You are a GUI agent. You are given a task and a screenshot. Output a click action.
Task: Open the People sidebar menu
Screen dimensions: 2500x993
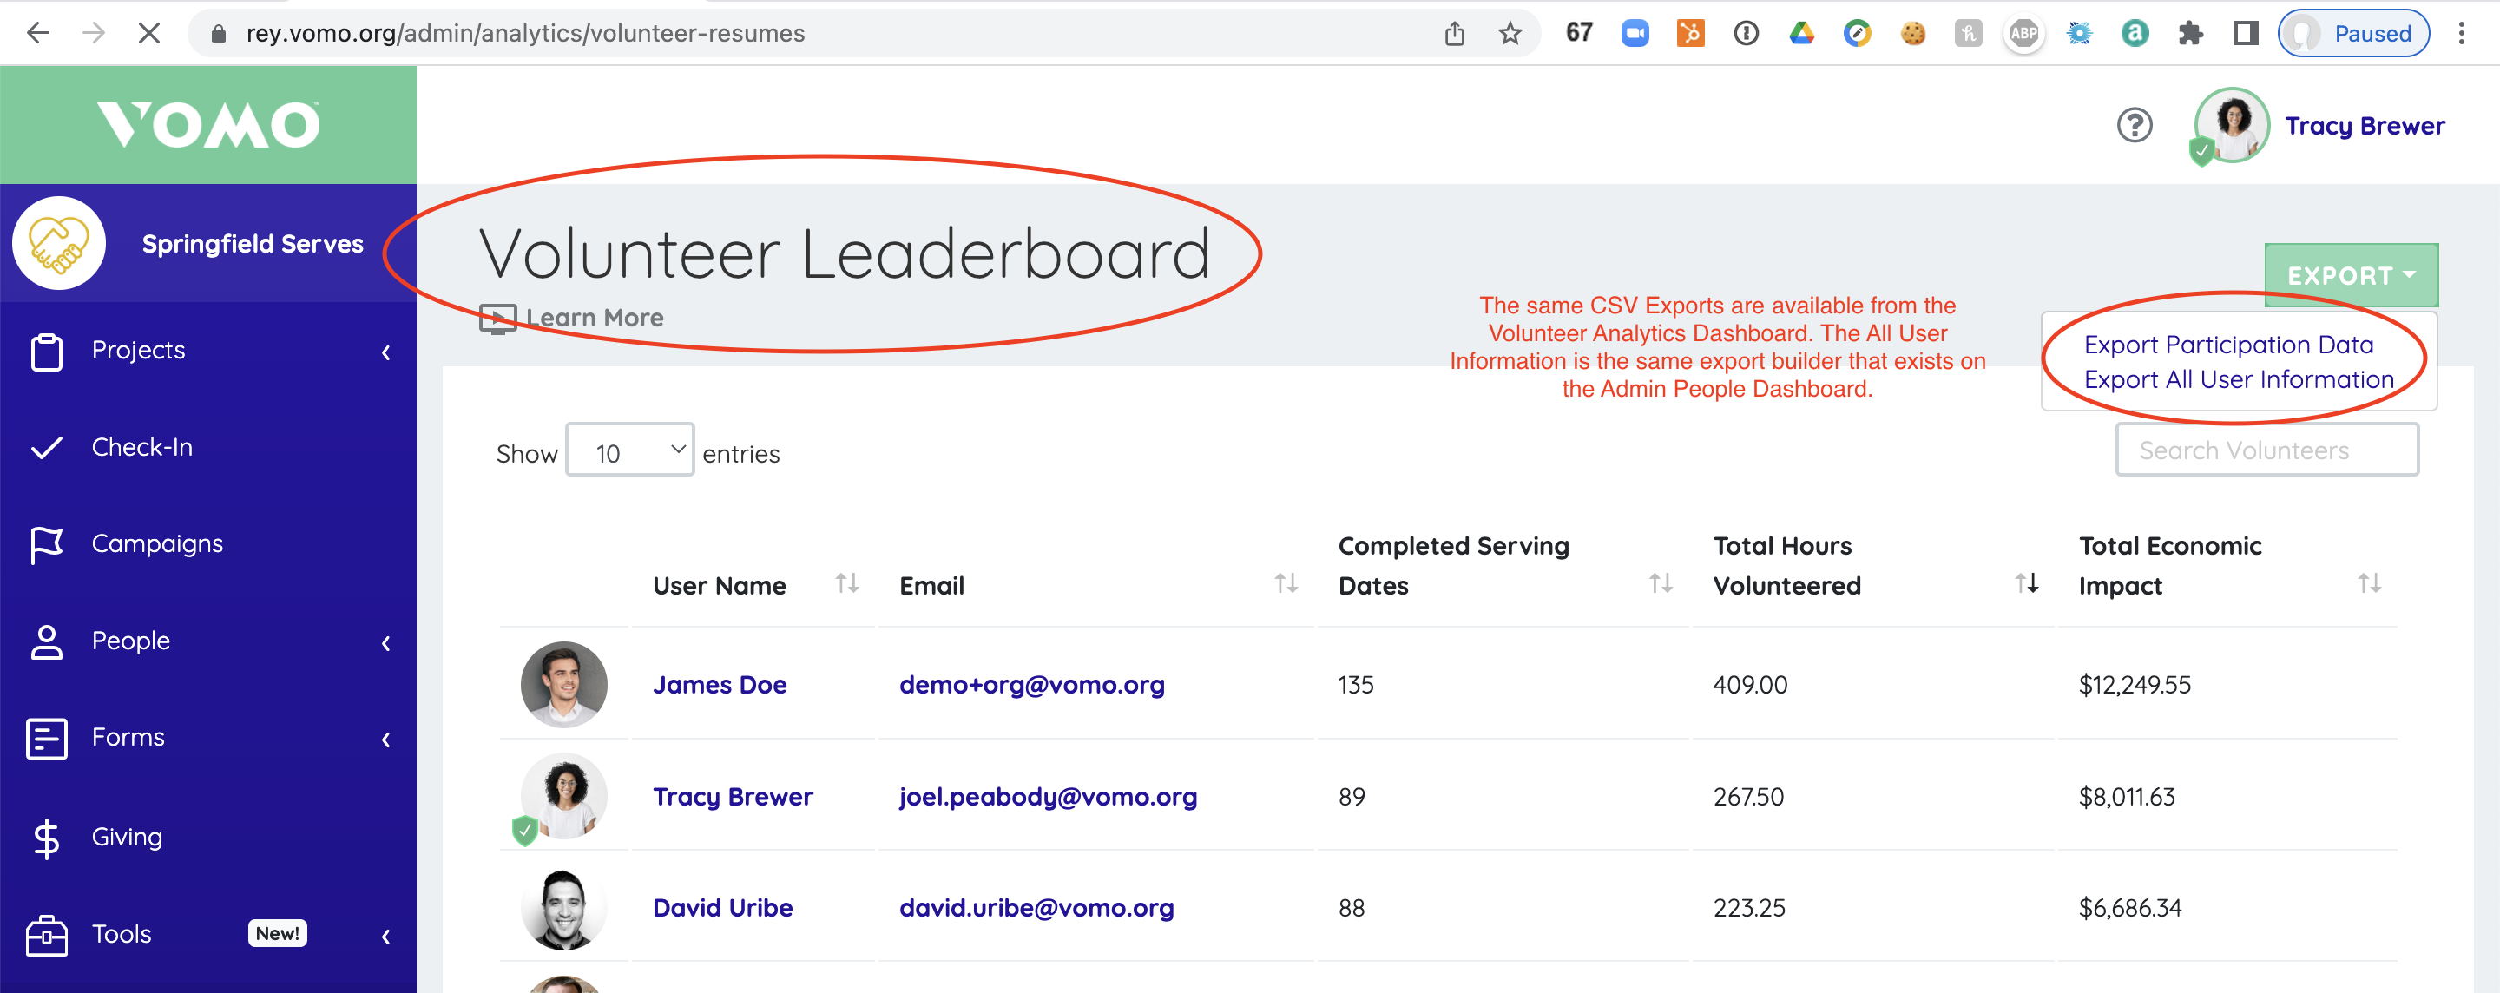point(130,641)
